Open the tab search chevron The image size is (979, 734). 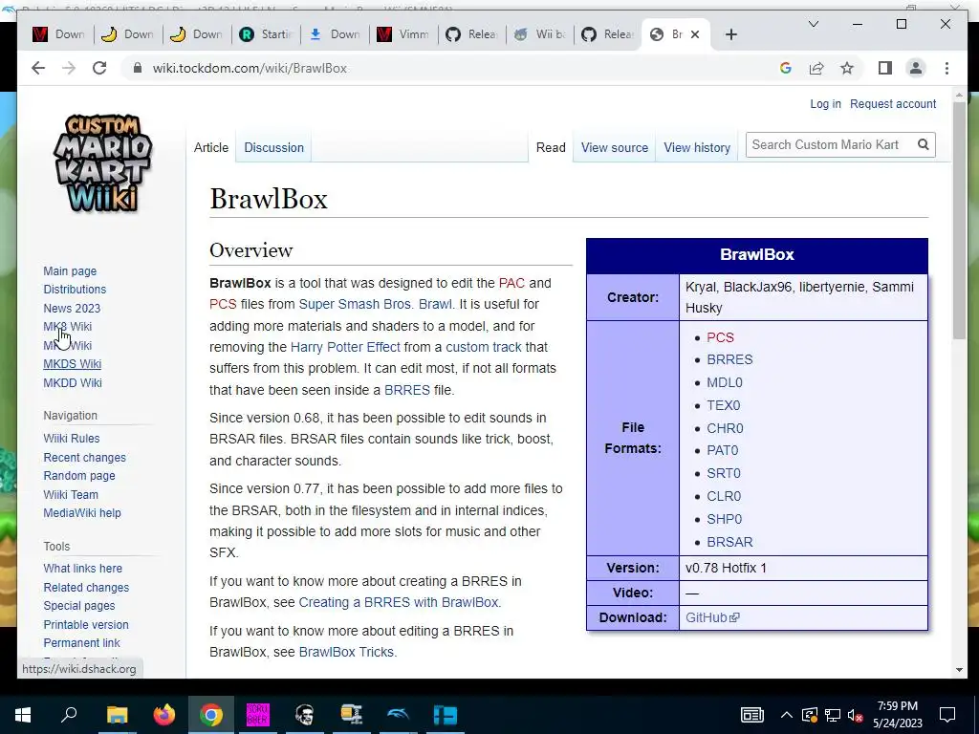click(813, 24)
